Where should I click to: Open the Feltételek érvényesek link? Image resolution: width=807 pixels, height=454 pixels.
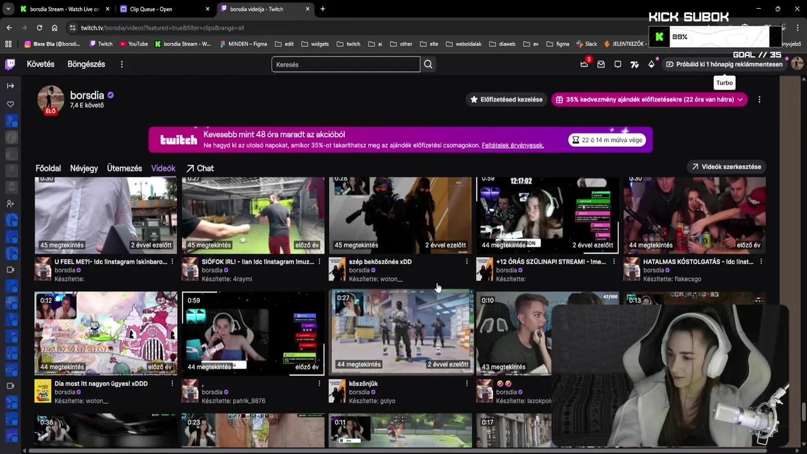coord(513,146)
